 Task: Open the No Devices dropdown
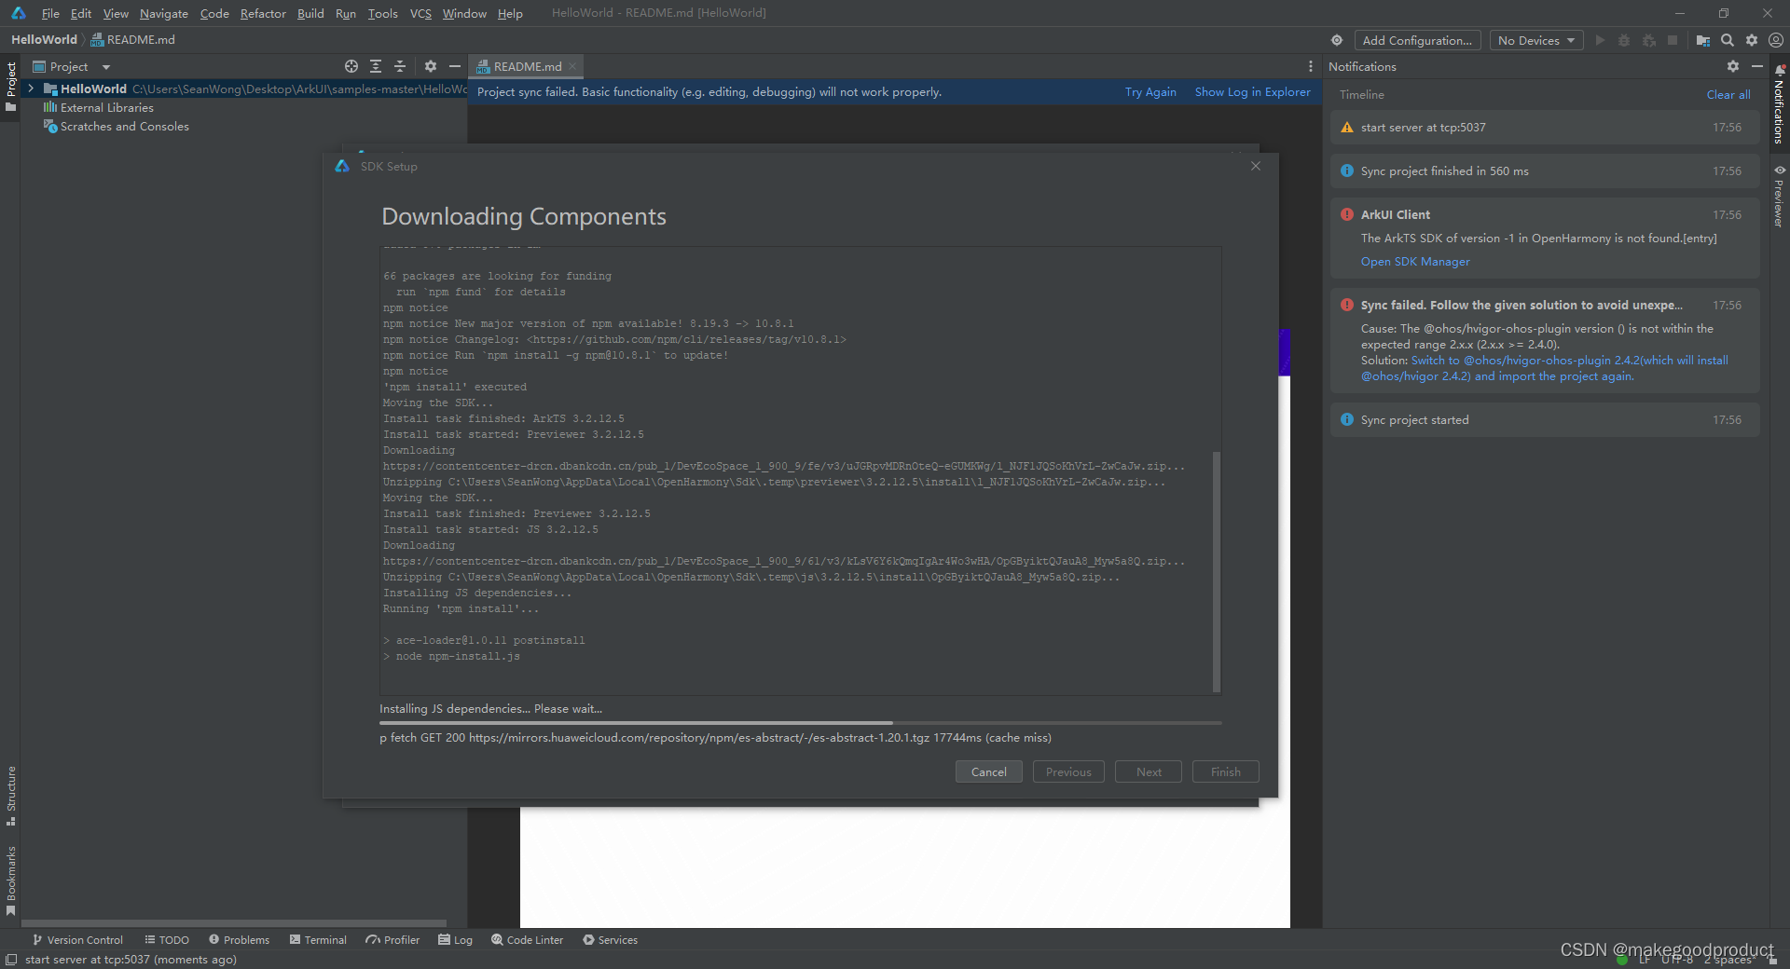pos(1535,40)
